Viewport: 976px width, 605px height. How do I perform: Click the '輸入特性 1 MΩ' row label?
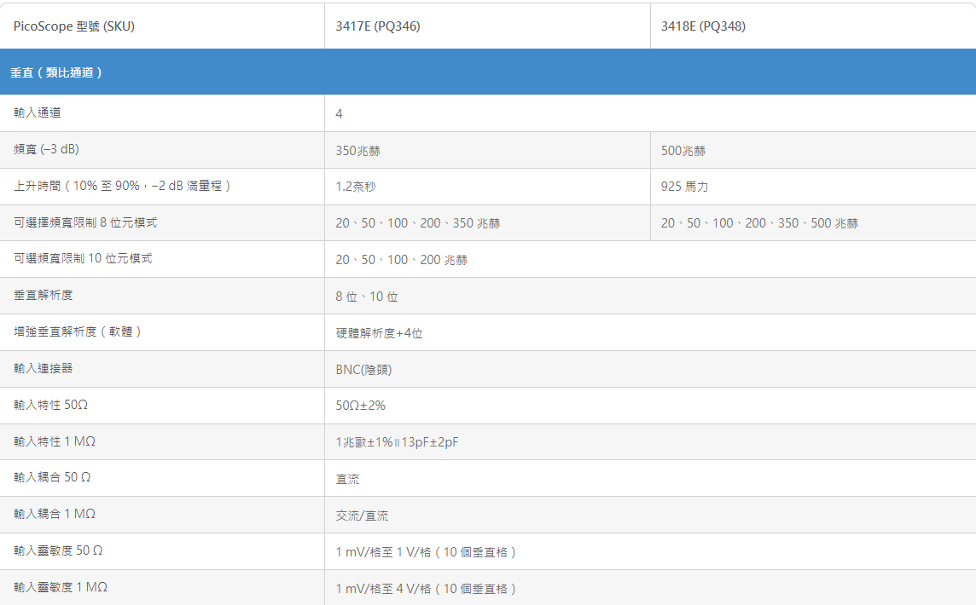pyautogui.click(x=55, y=441)
